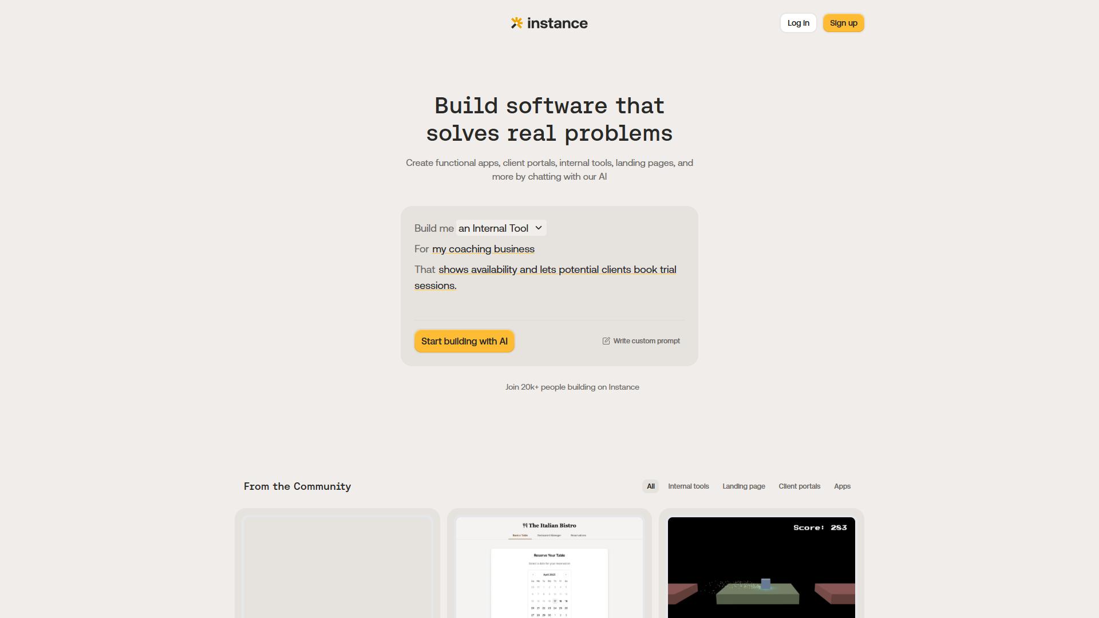Click 'Build me' label text
The image size is (1099, 618).
point(434,228)
